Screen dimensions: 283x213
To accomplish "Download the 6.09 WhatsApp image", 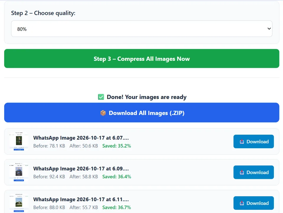I will (x=254, y=172).
